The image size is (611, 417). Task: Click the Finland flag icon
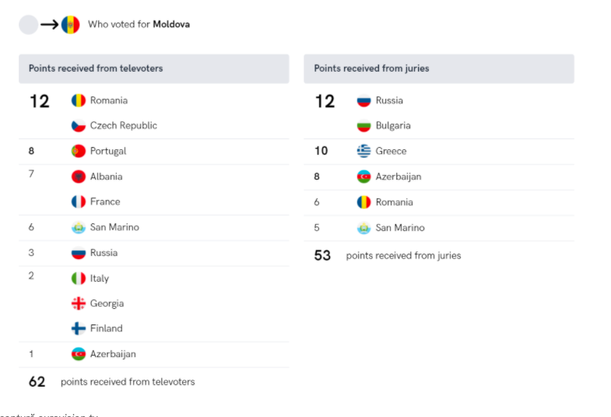click(79, 328)
